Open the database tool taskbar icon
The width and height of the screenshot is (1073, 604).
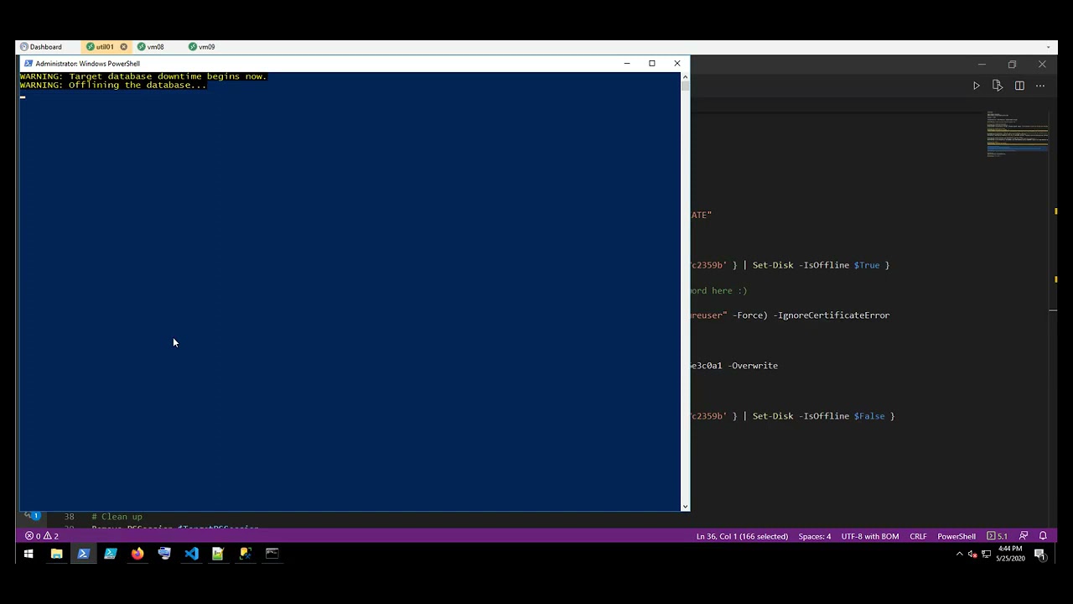pyautogui.click(x=164, y=554)
